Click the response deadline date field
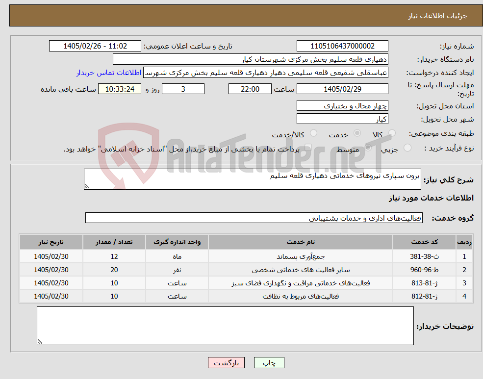Screen dimensions: 483x379 pyautogui.click(x=342, y=89)
